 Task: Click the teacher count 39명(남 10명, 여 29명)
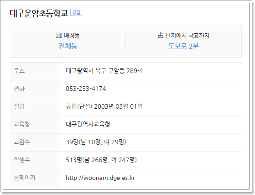[x=96, y=142]
